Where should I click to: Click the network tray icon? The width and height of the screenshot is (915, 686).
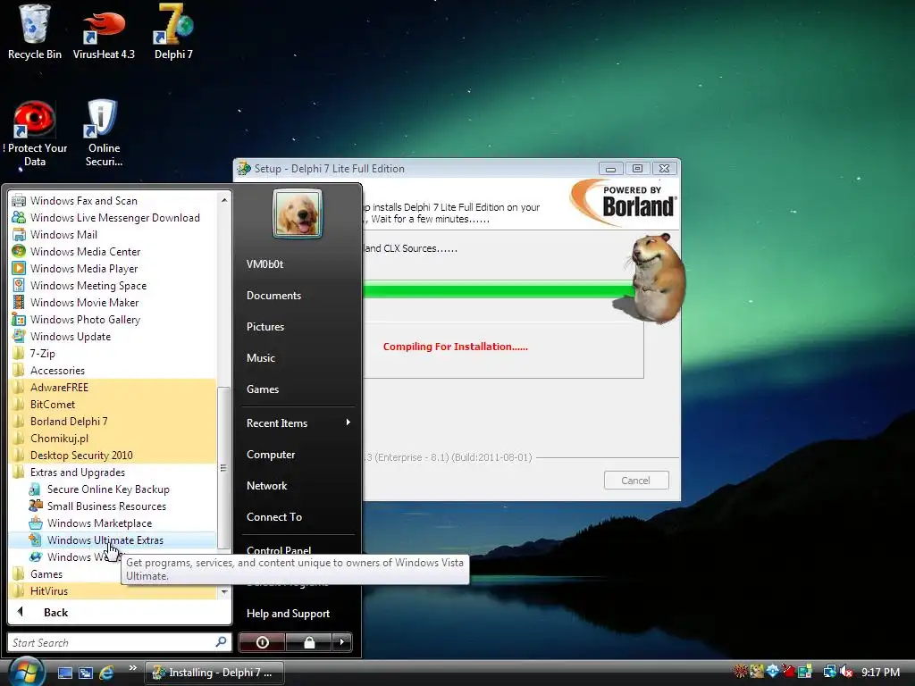click(829, 672)
